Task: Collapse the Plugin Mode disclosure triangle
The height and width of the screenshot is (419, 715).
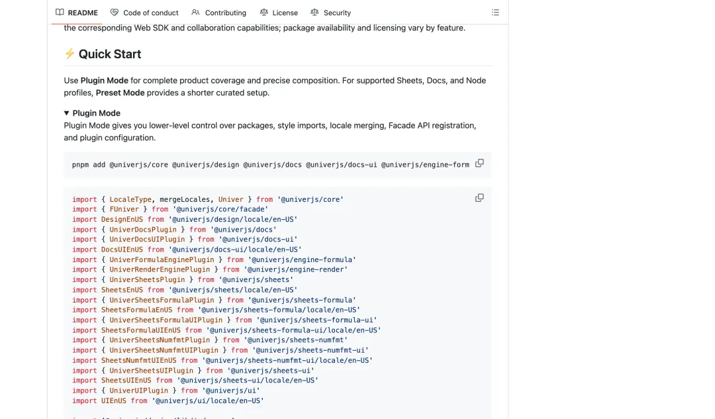Action: [67, 113]
